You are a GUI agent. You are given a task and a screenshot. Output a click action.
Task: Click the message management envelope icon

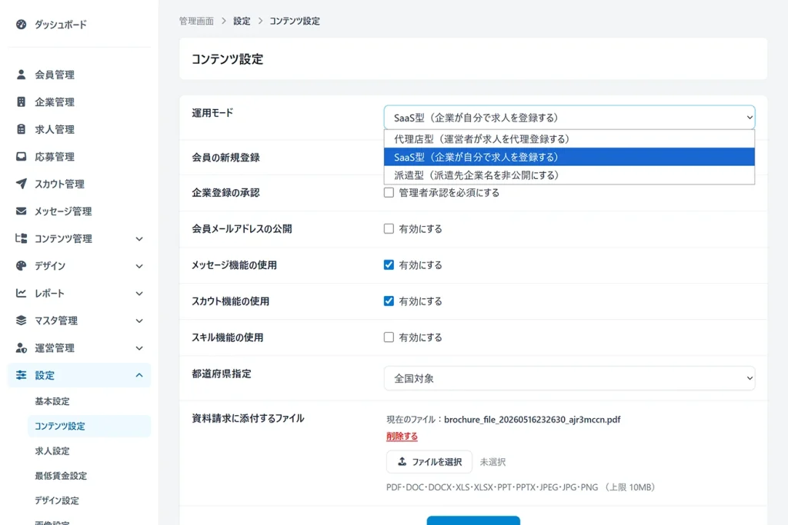point(21,211)
